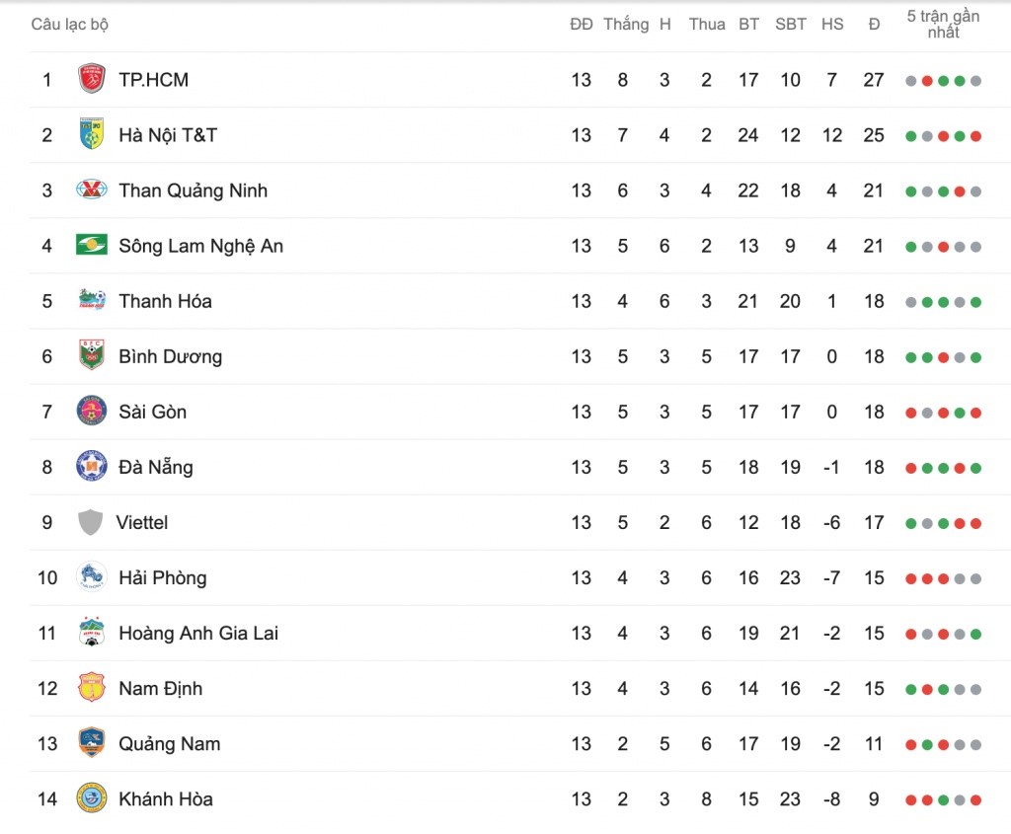Open the Sài Gòn round club badge
Image resolution: width=1011 pixels, height=834 pixels.
pos(92,412)
